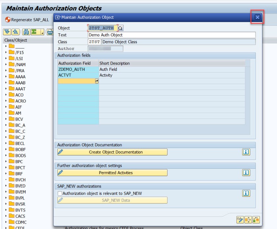The image size is (277, 229).
Task: Expand the /LSI tree node arrow
Action: 6,58
